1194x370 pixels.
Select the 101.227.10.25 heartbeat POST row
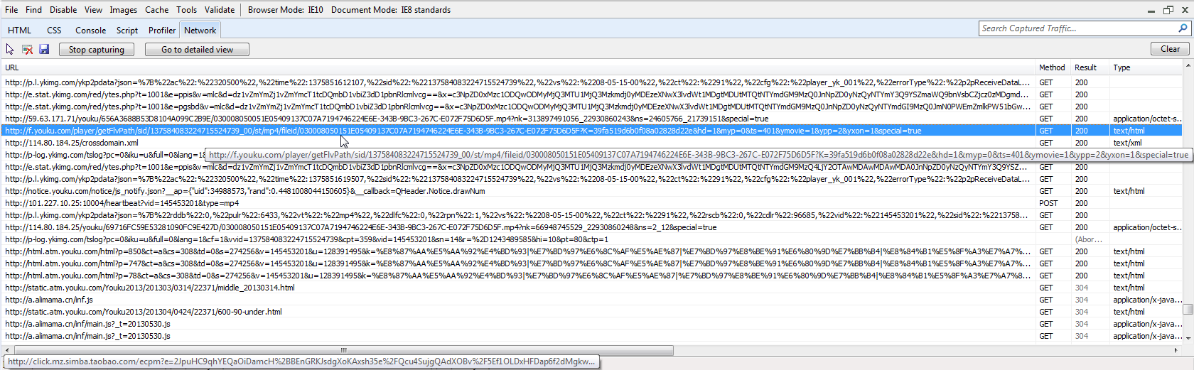(591, 203)
